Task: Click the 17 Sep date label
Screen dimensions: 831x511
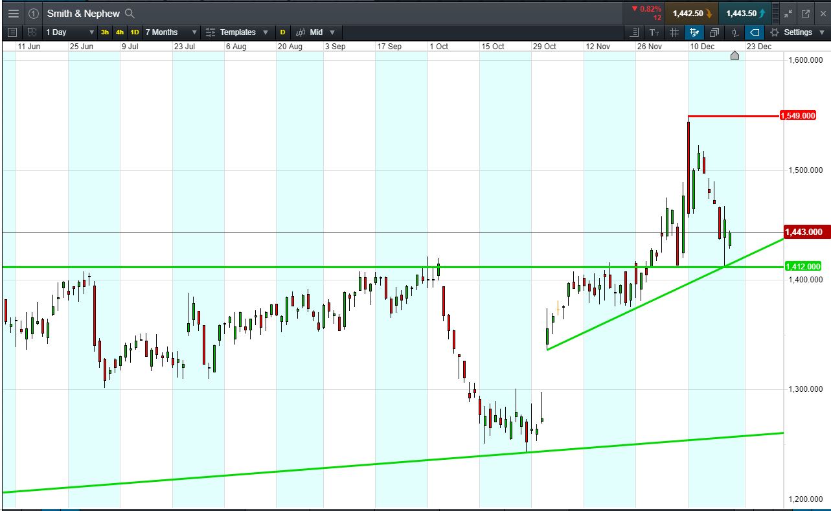Action: click(389, 47)
